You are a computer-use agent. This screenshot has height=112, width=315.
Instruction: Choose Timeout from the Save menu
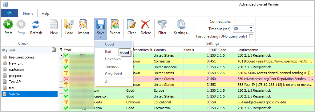[x=114, y=66]
